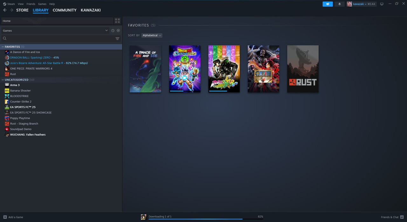Go to the COMMUNITY tab
Viewport: 407px width, 222px height.
65,10
